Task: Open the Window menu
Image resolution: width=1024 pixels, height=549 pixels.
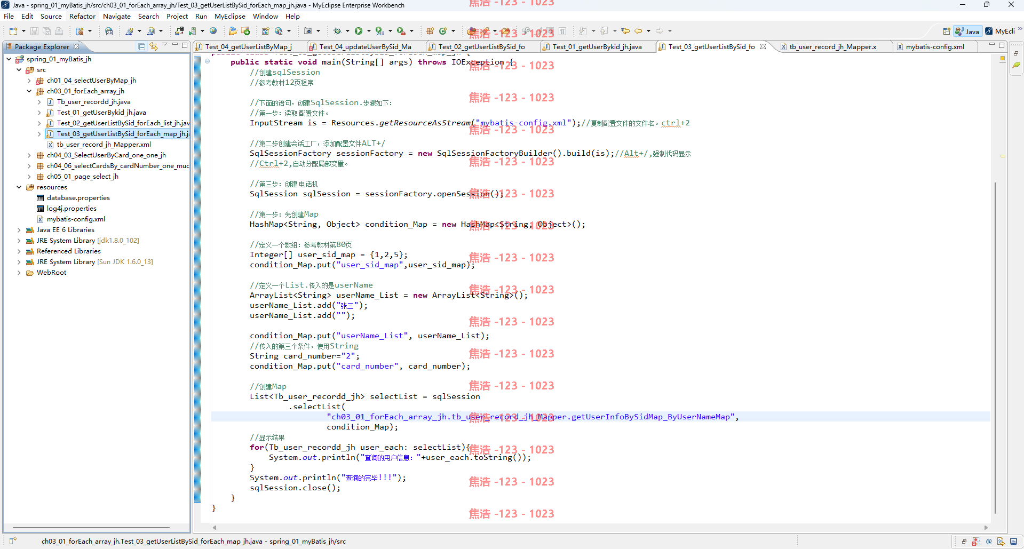Action: (x=265, y=17)
